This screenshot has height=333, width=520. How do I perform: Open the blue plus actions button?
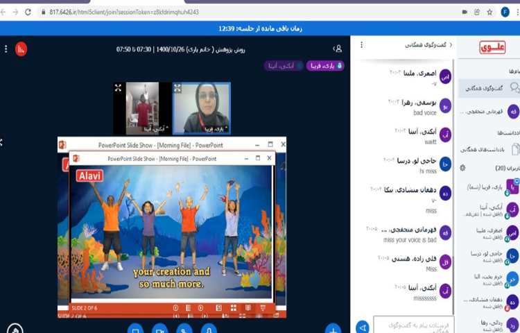(333, 329)
